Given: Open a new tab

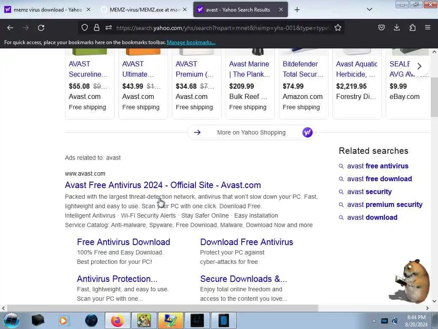Looking at the screenshot, I should (297, 10).
